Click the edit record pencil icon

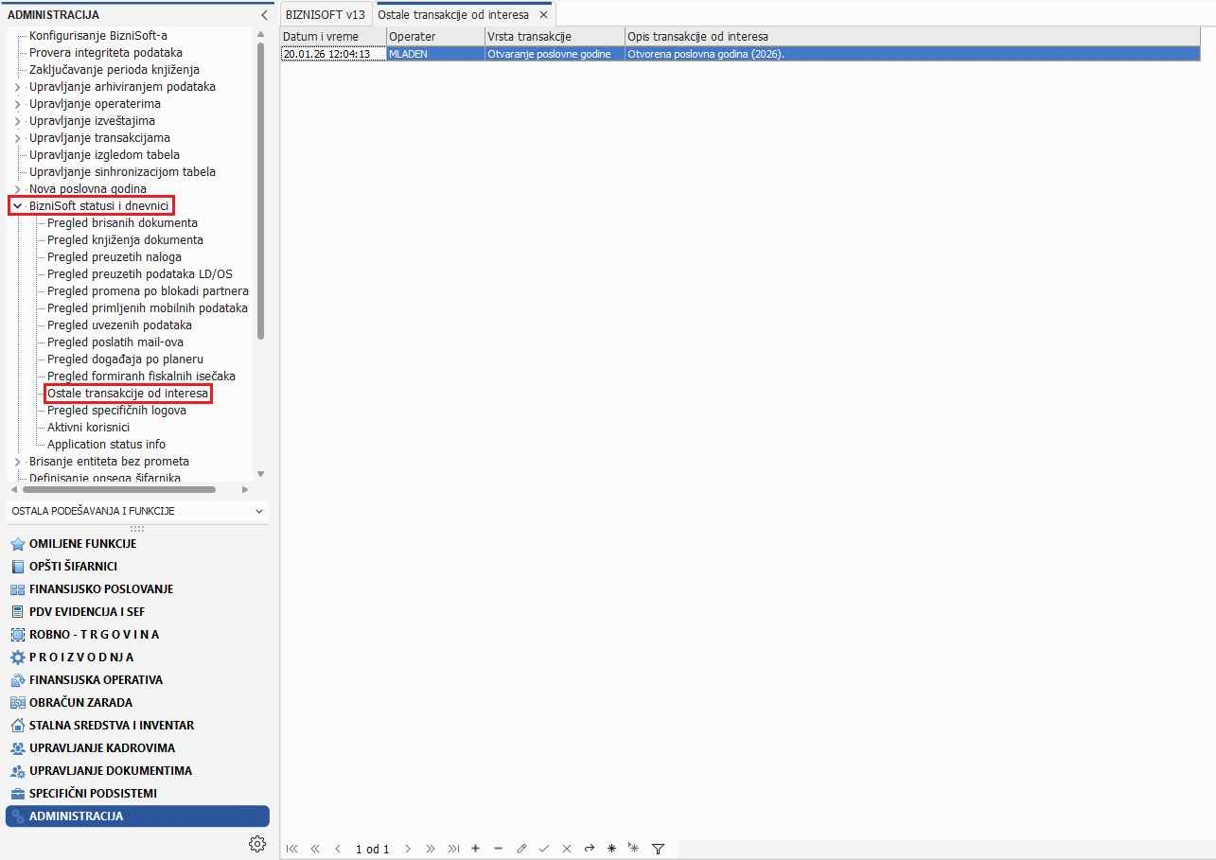pyautogui.click(x=521, y=849)
